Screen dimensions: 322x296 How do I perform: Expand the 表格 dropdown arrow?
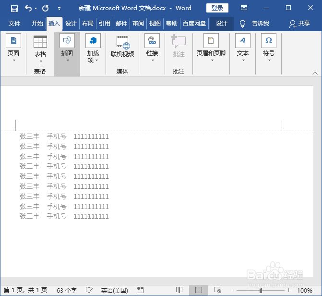coord(41,61)
